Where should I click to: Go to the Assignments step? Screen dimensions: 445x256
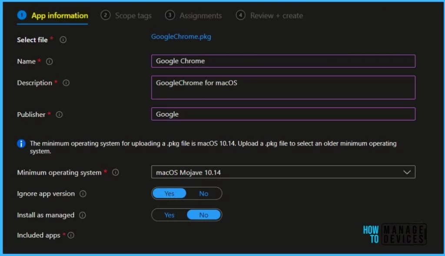tap(193, 15)
